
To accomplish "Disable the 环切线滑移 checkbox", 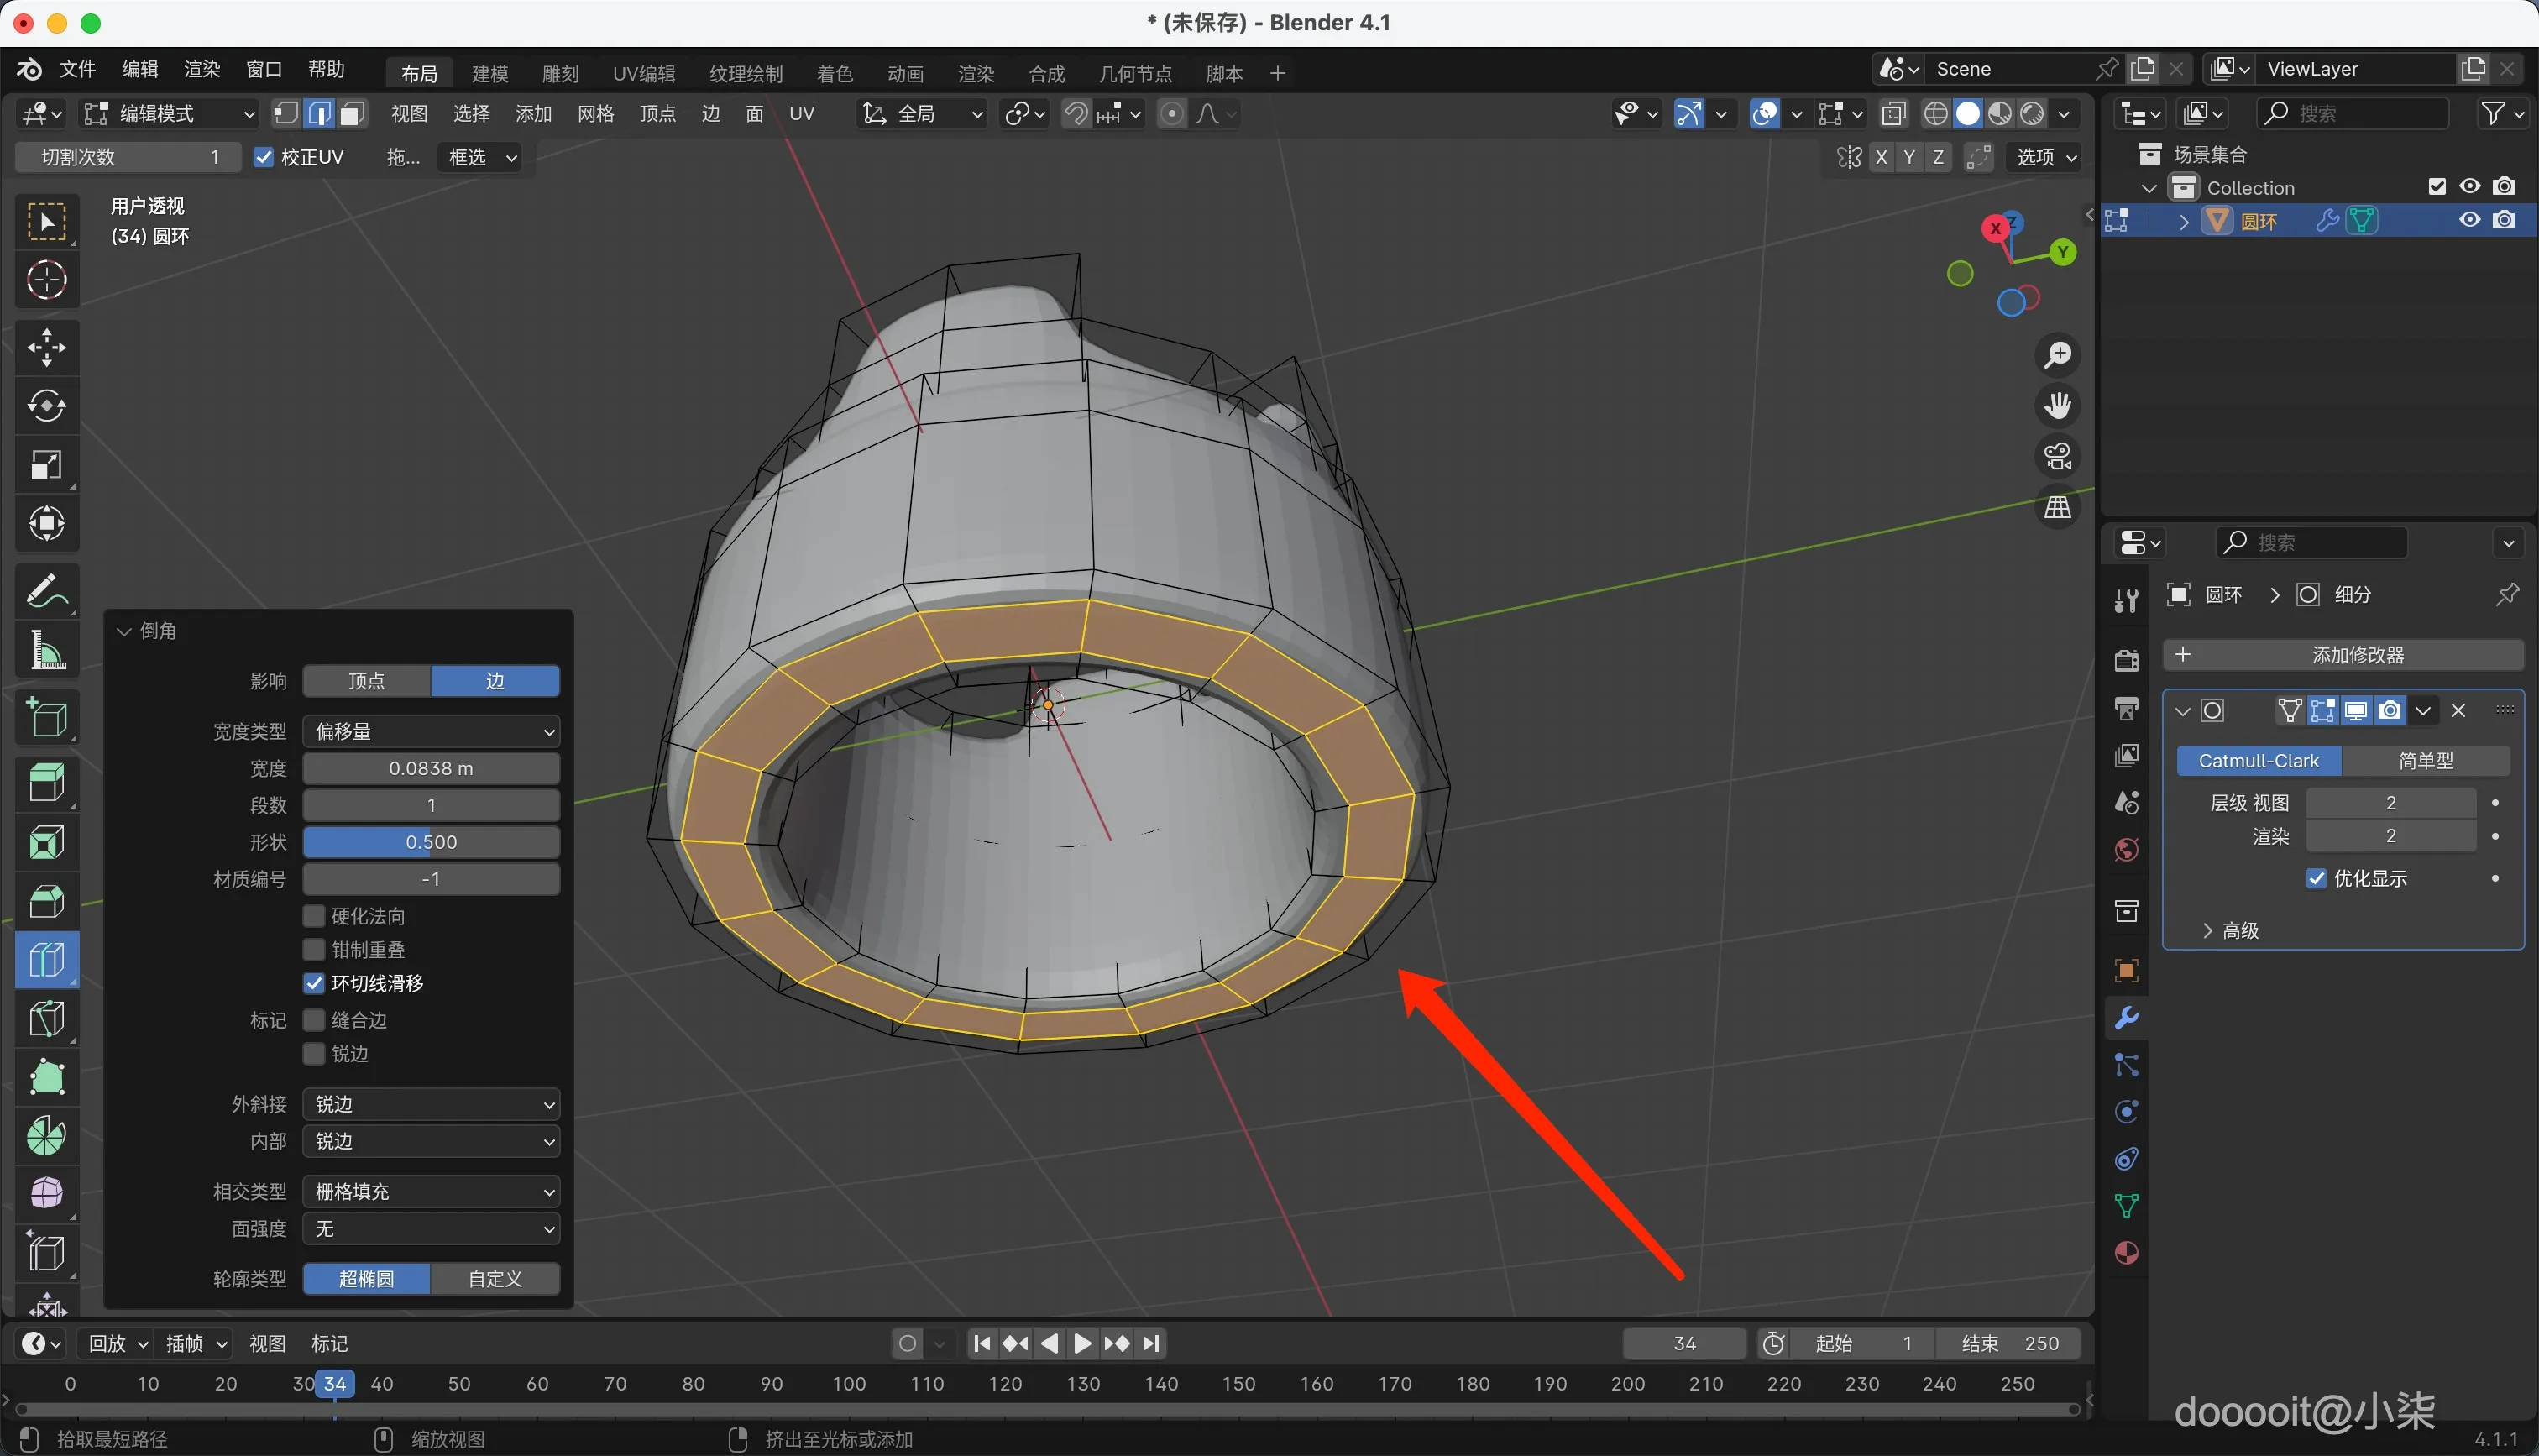I will click(314, 983).
